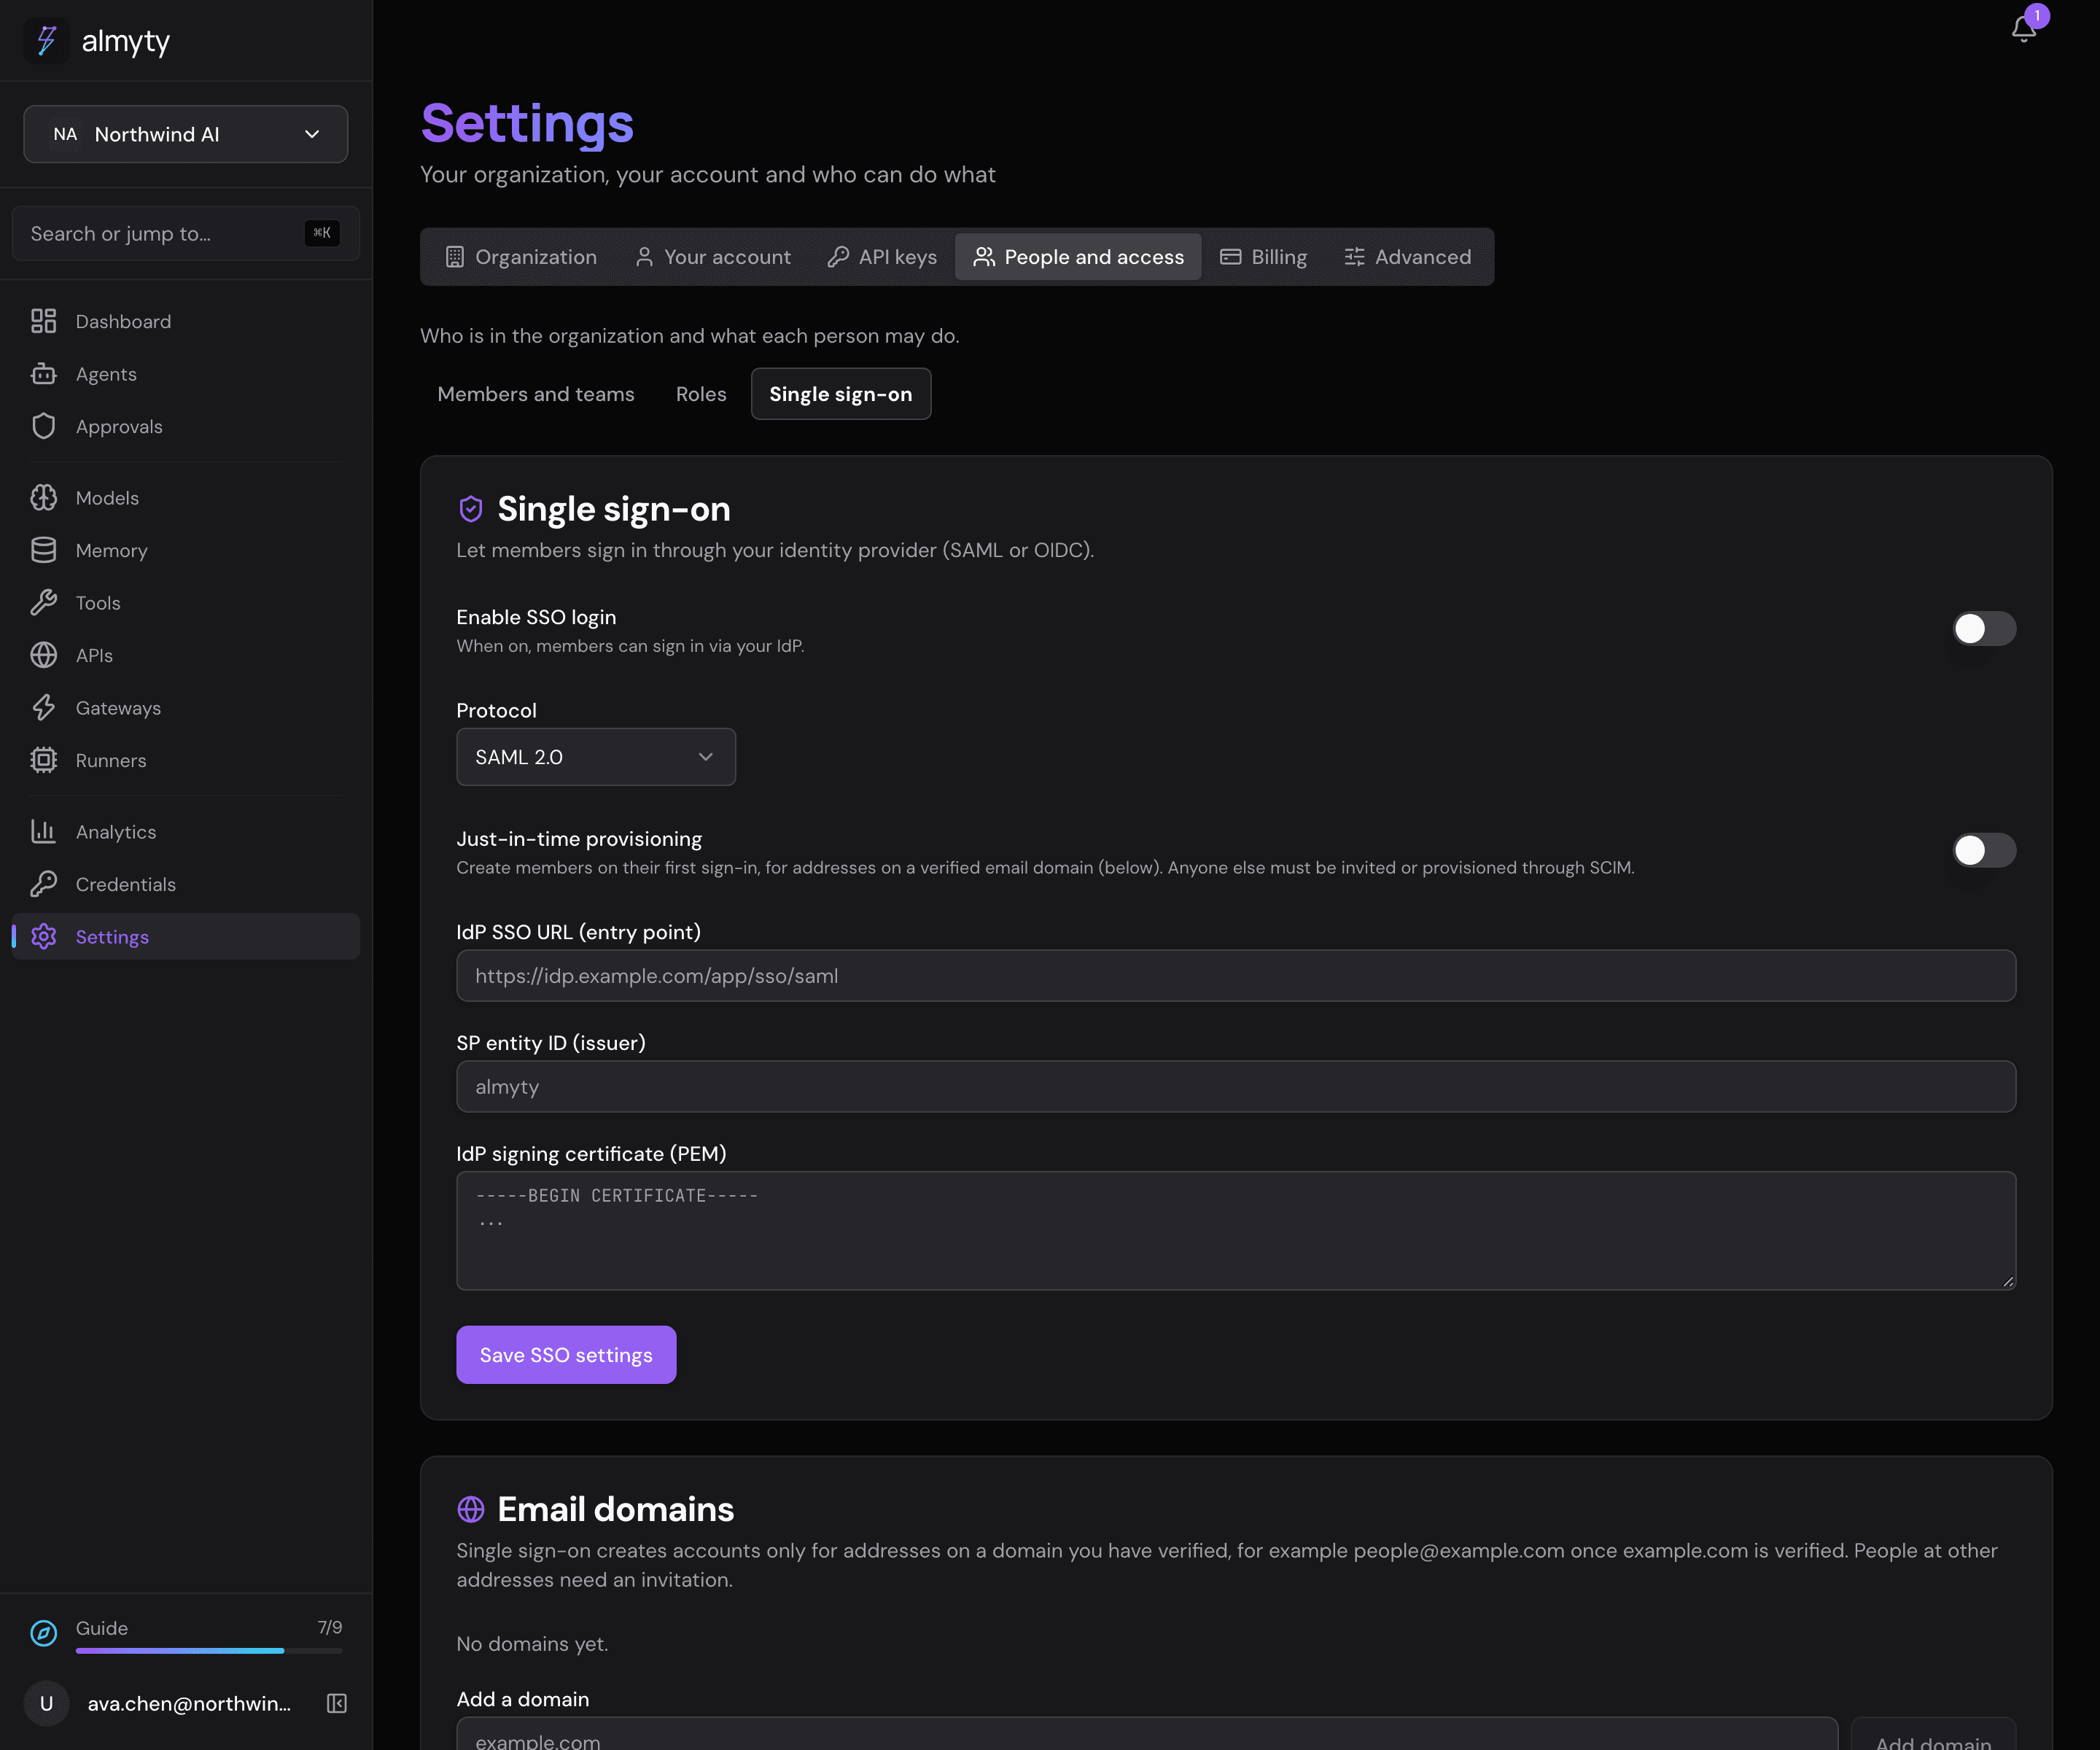Open the Roles subtab

pyautogui.click(x=701, y=394)
